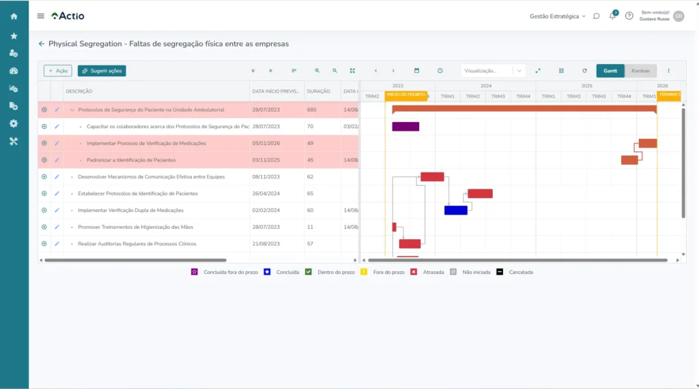Screen dimensions: 699x389
Task: Open the calendar icon in the toolbar
Action: (416, 71)
